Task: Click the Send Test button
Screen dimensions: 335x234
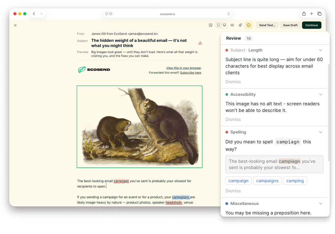Action: tap(267, 25)
